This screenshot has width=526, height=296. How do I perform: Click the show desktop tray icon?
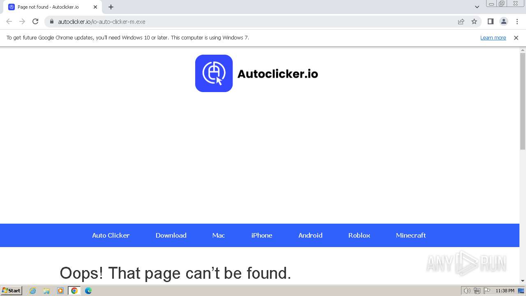pos(521,291)
